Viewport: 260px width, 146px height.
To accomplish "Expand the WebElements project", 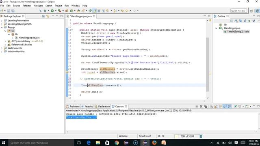I will 2,48.
